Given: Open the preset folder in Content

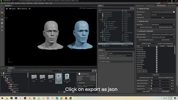Looking at the screenshot, I should (x=42, y=78).
